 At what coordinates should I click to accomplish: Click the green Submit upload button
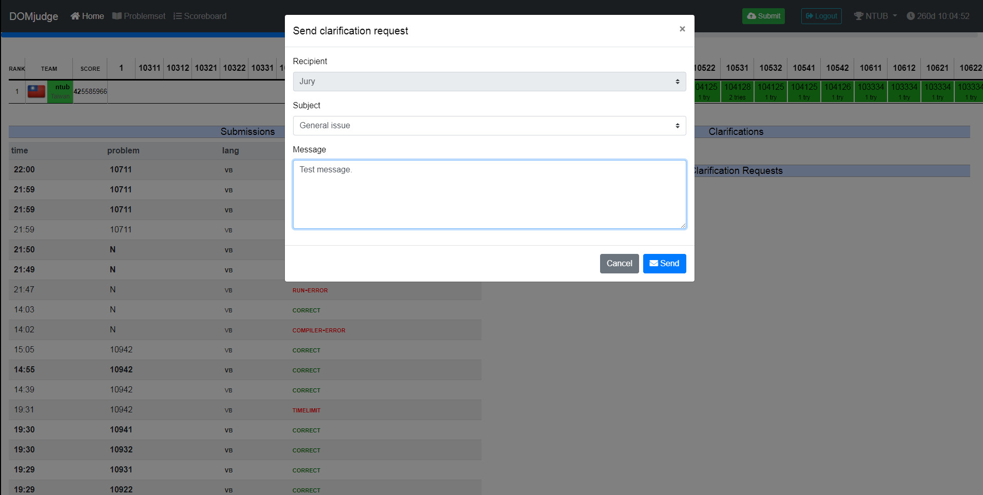(763, 16)
